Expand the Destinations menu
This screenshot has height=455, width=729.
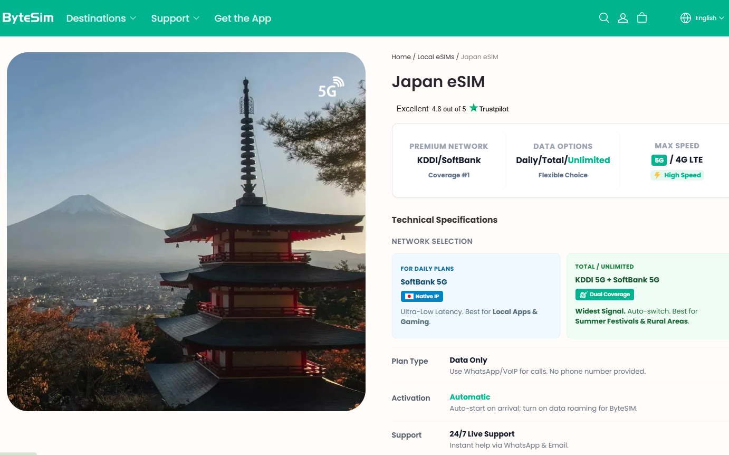point(101,18)
